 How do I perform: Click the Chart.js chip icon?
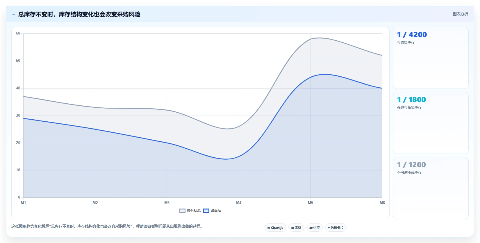pyautogui.click(x=269, y=228)
